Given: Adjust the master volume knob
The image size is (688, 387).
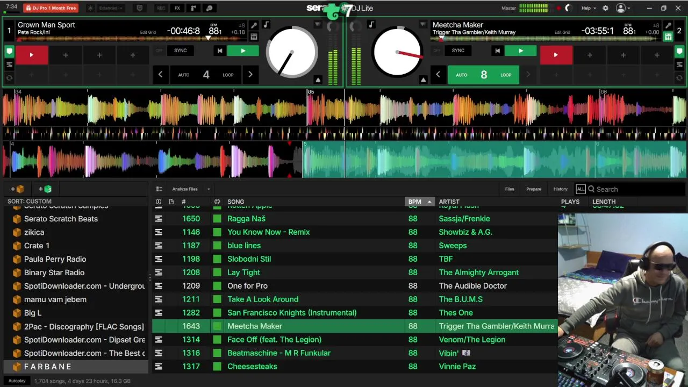Looking at the screenshot, I should pyautogui.click(x=569, y=8).
